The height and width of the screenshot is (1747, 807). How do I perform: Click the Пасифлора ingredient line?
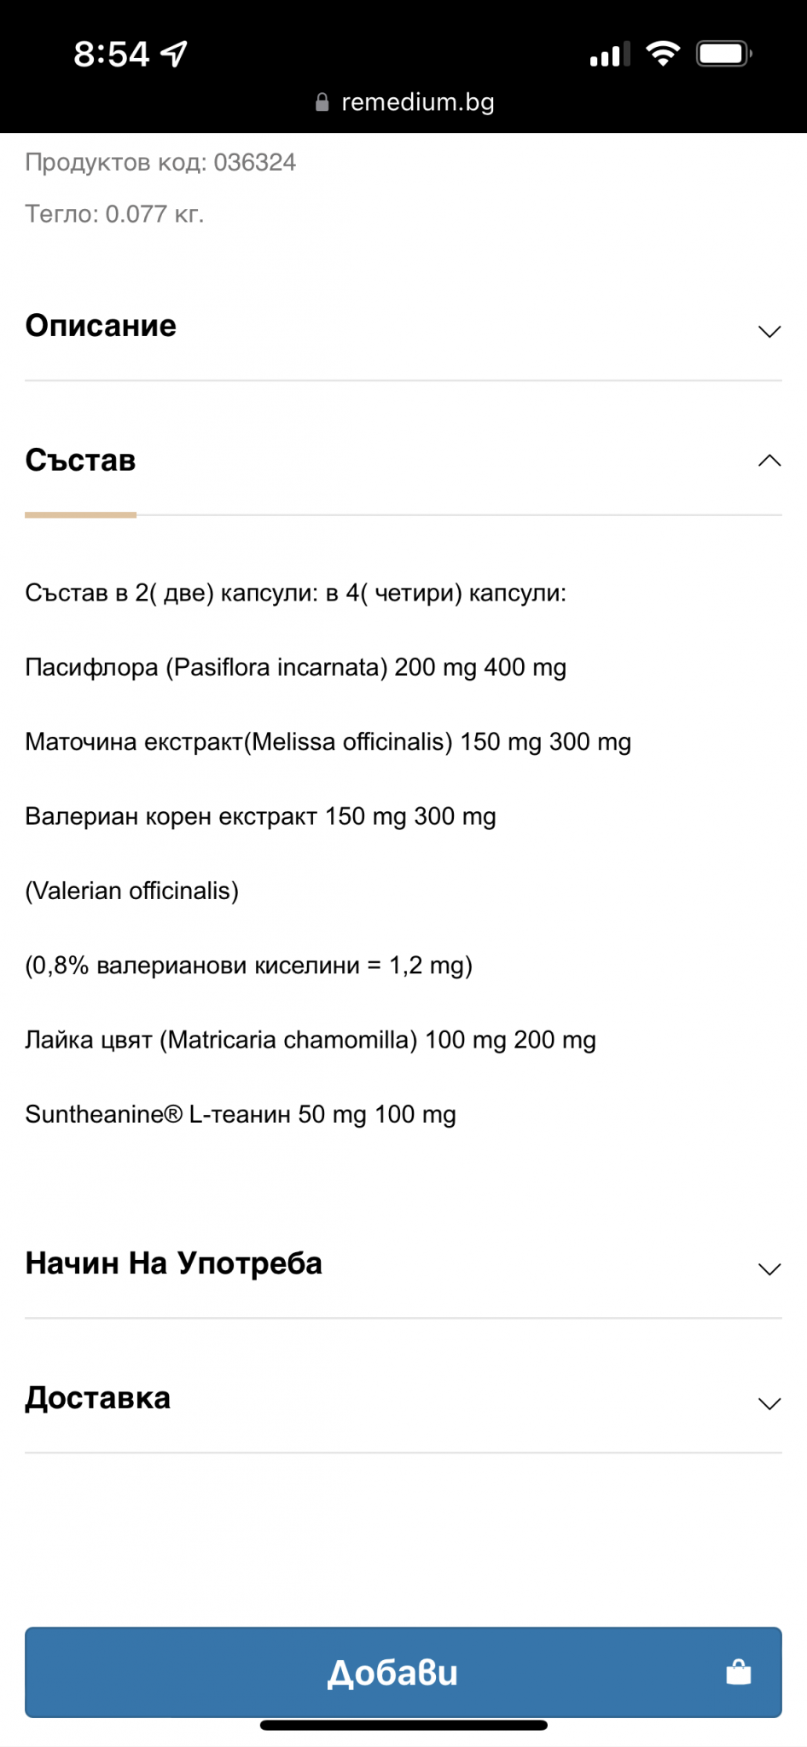[295, 667]
